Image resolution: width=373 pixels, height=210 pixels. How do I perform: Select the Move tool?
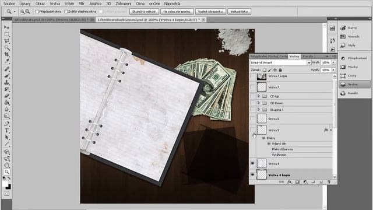pos(6,27)
